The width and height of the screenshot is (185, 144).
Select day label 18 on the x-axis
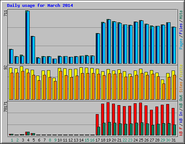103,140
